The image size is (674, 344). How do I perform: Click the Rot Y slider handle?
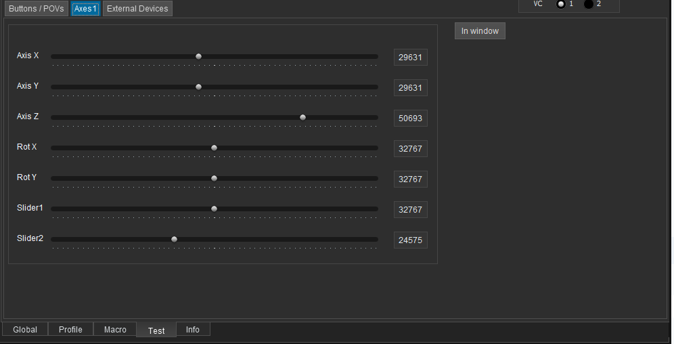[x=214, y=179]
